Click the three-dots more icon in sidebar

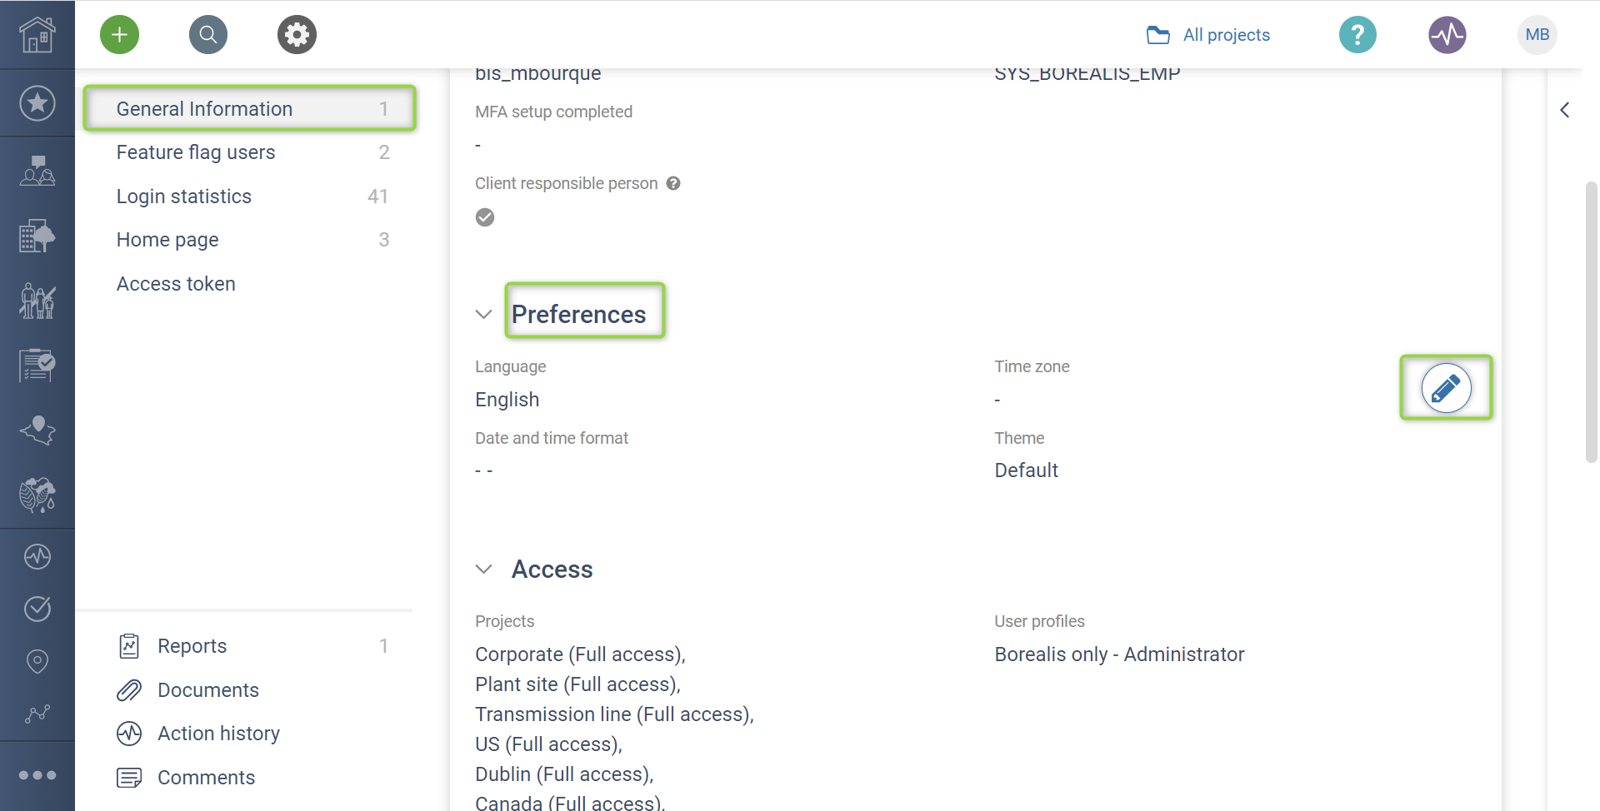click(37, 775)
